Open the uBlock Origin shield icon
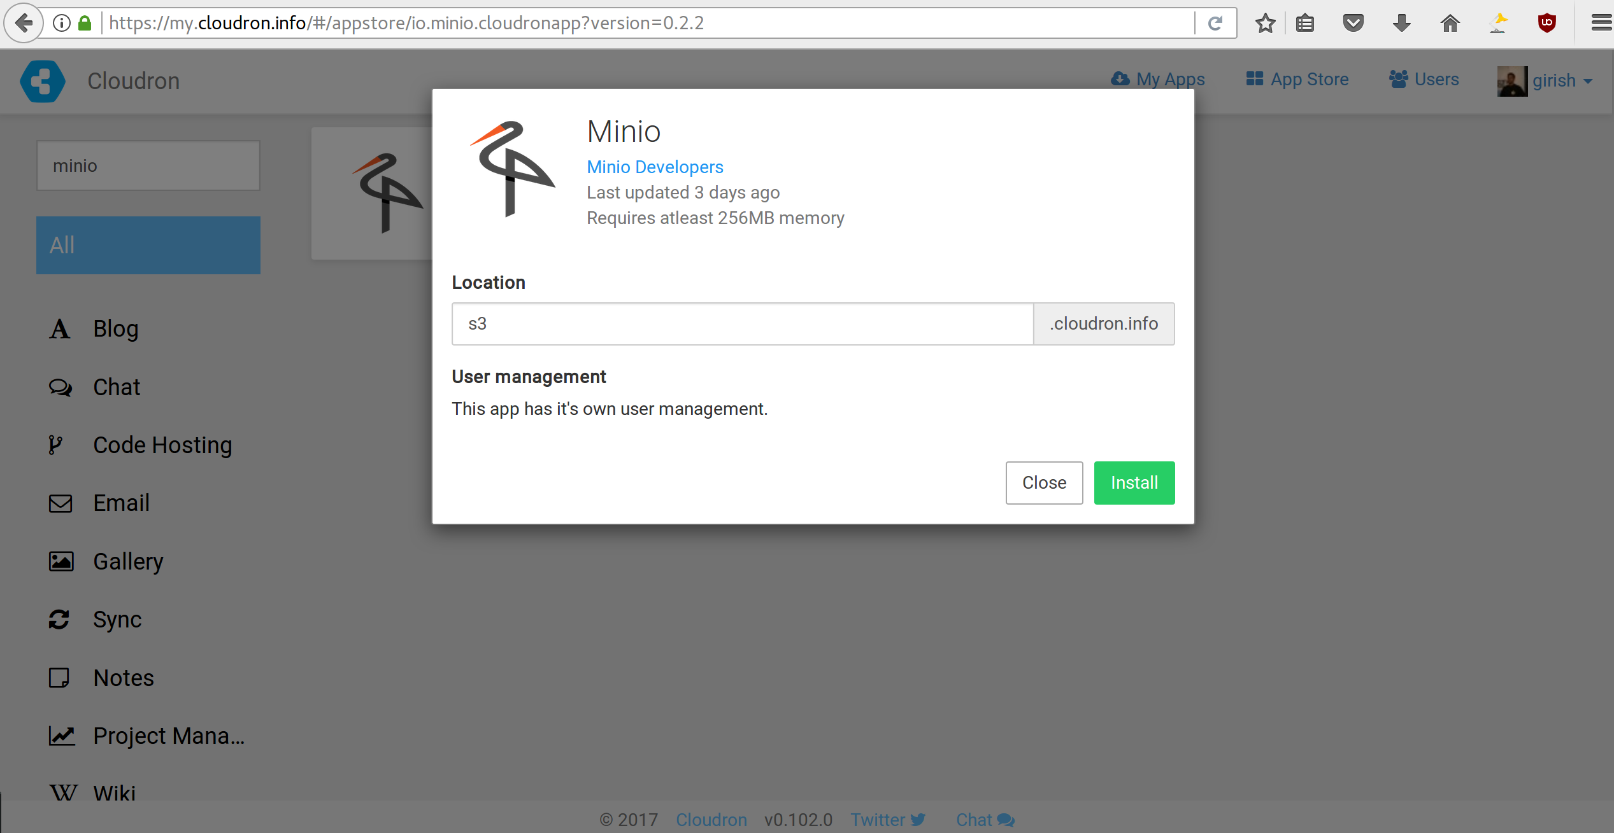 click(x=1546, y=24)
